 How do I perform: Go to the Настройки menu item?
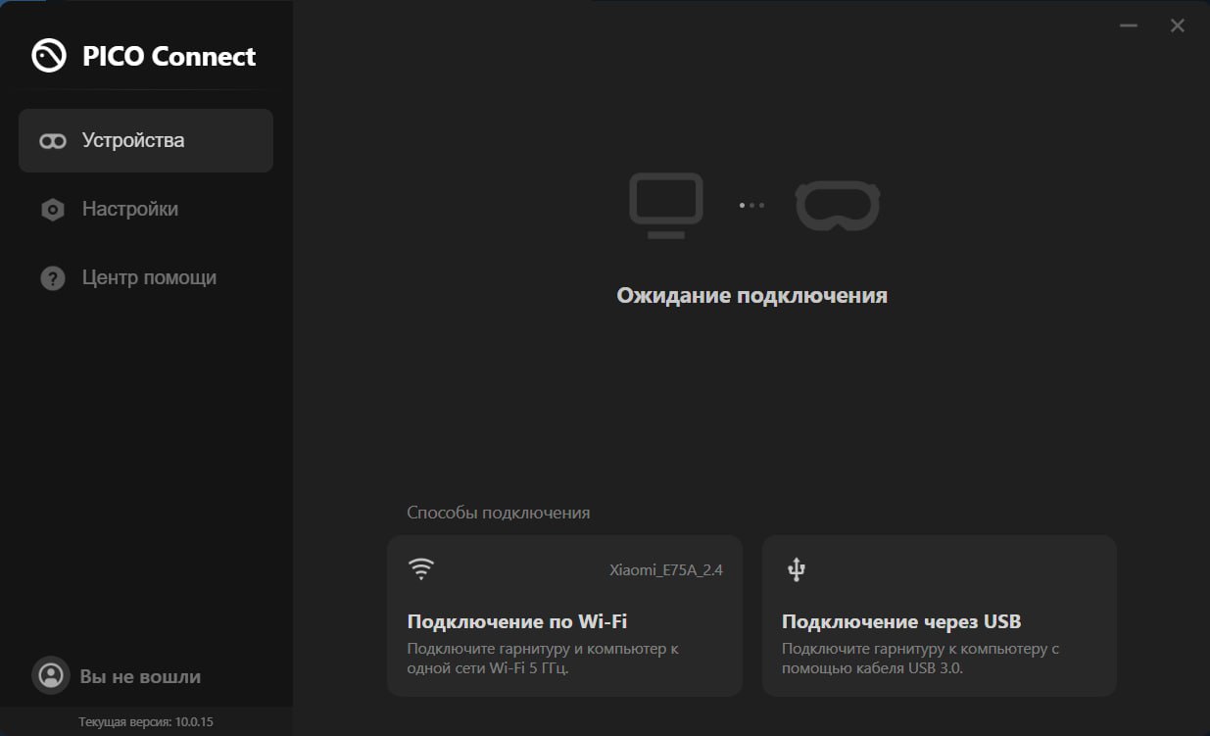coord(130,210)
